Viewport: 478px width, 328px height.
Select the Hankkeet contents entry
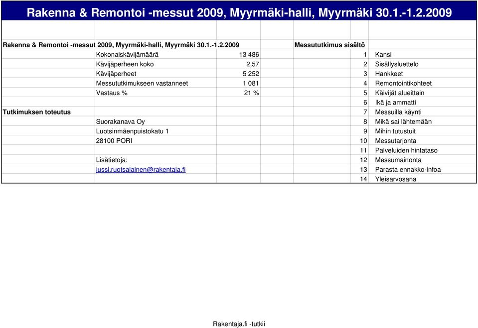click(x=389, y=74)
